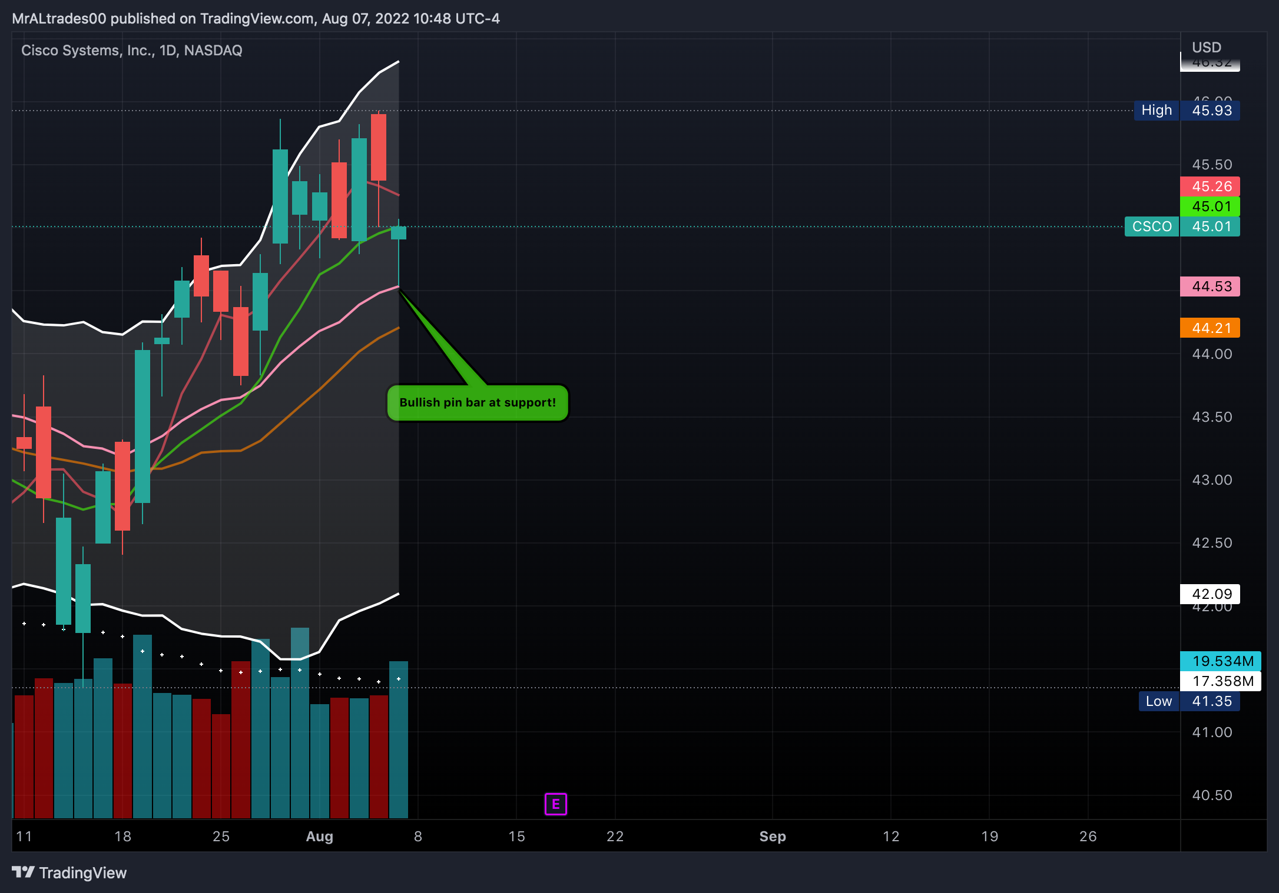Click the purple earnings E marker
The width and height of the screenshot is (1279, 893).
555,804
